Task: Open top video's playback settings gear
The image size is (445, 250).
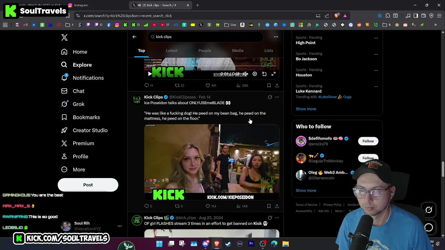Action: pyautogui.click(x=255, y=74)
